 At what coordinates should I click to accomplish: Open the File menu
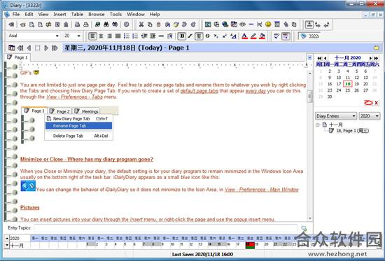[16, 14]
